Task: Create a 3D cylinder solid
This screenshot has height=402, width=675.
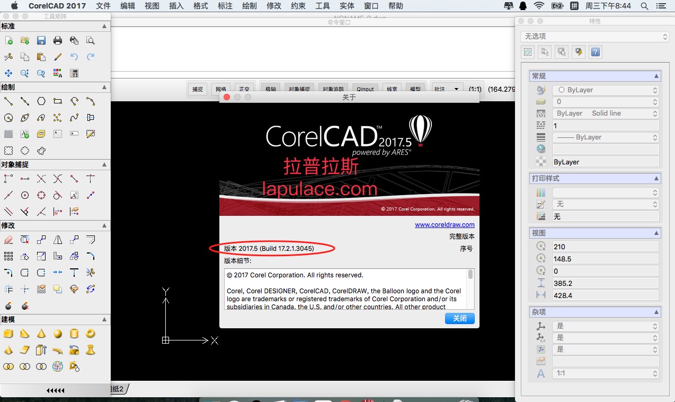Action: tap(74, 334)
